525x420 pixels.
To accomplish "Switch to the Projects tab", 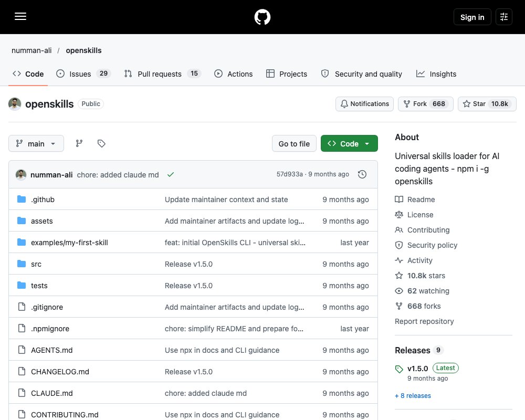I will point(287,74).
